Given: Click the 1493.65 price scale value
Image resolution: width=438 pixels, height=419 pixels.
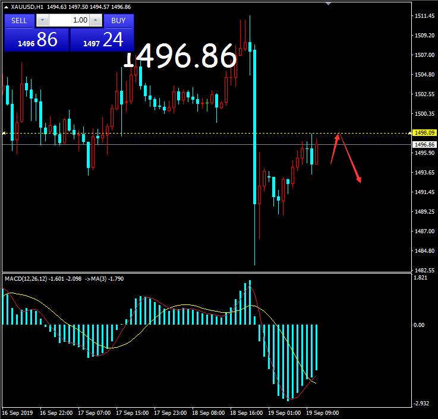Looking at the screenshot, I should [x=424, y=172].
